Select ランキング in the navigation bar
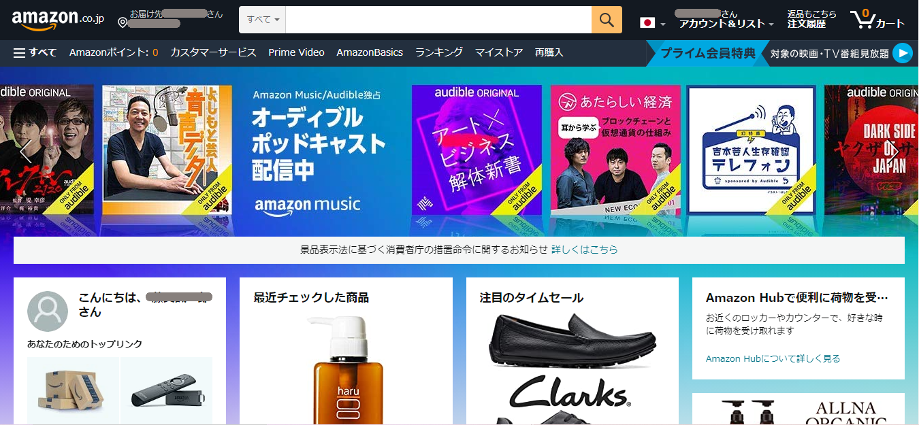This screenshot has height=425, width=919. (x=439, y=52)
